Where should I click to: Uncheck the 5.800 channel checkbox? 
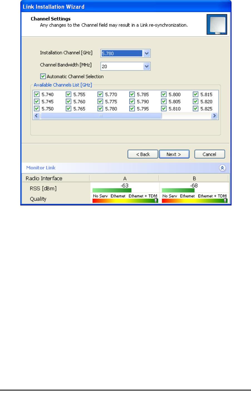pos(164,94)
